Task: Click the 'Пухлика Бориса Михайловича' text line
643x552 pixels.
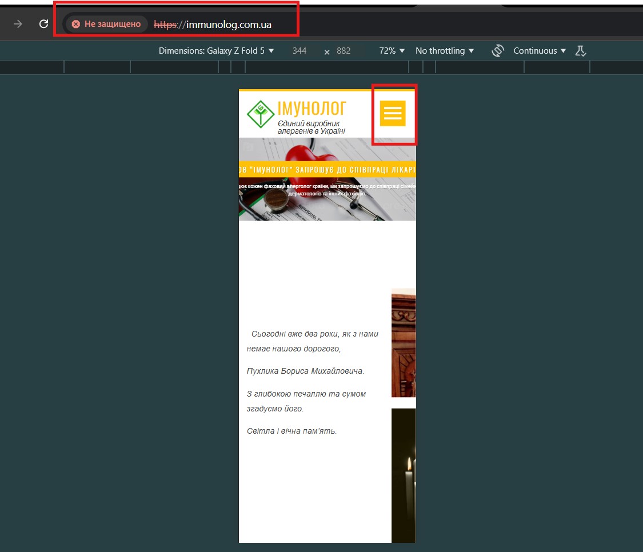Action: coord(305,371)
